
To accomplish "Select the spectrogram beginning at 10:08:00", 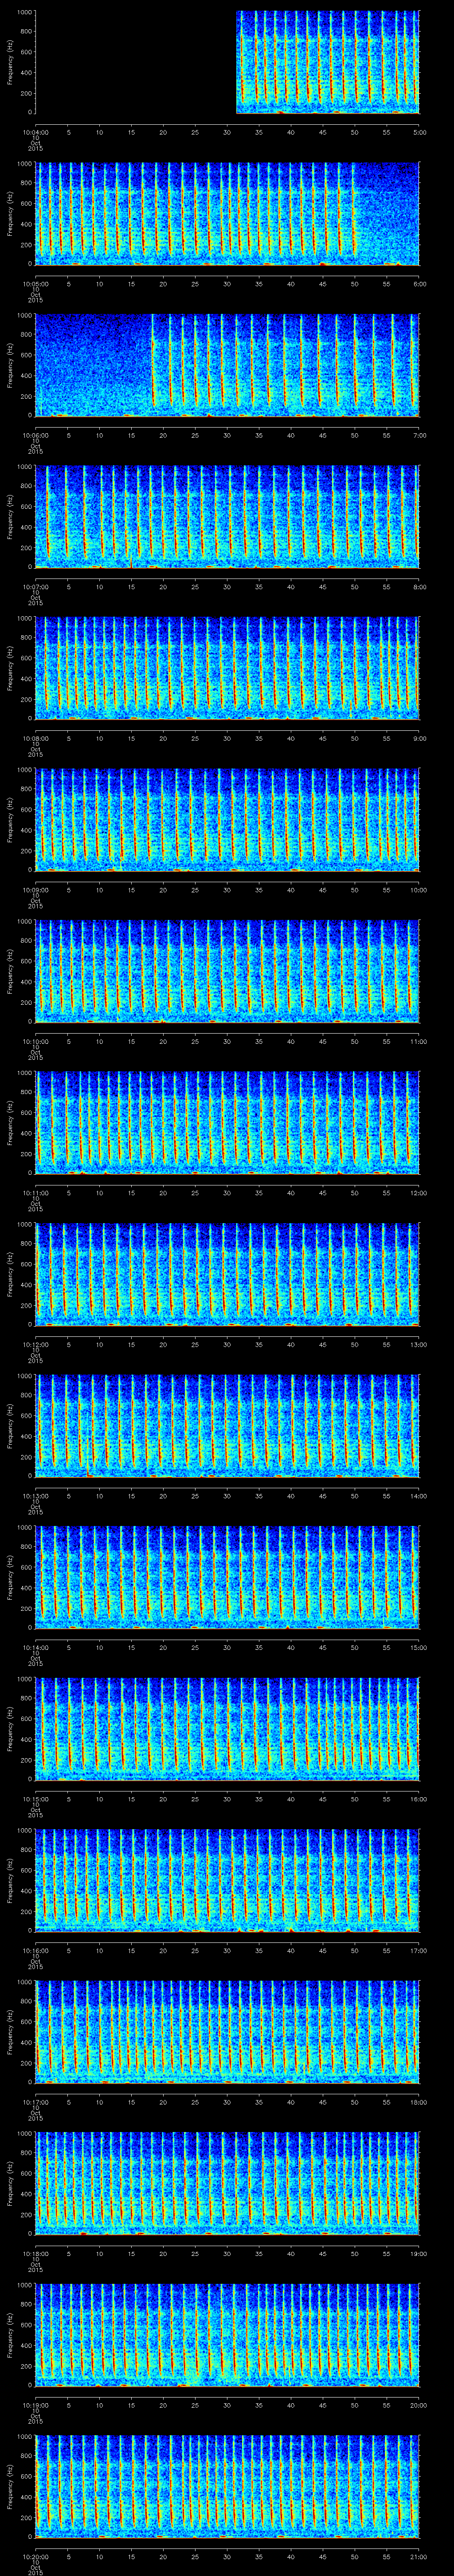I will tap(227, 668).
